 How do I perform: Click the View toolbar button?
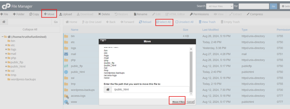coord(219,14)
